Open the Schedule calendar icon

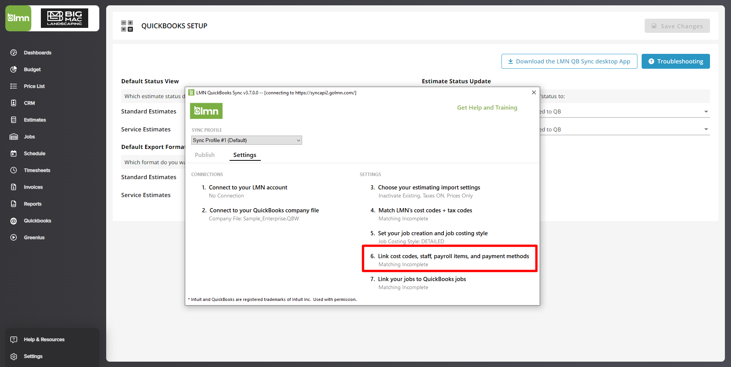(x=14, y=154)
